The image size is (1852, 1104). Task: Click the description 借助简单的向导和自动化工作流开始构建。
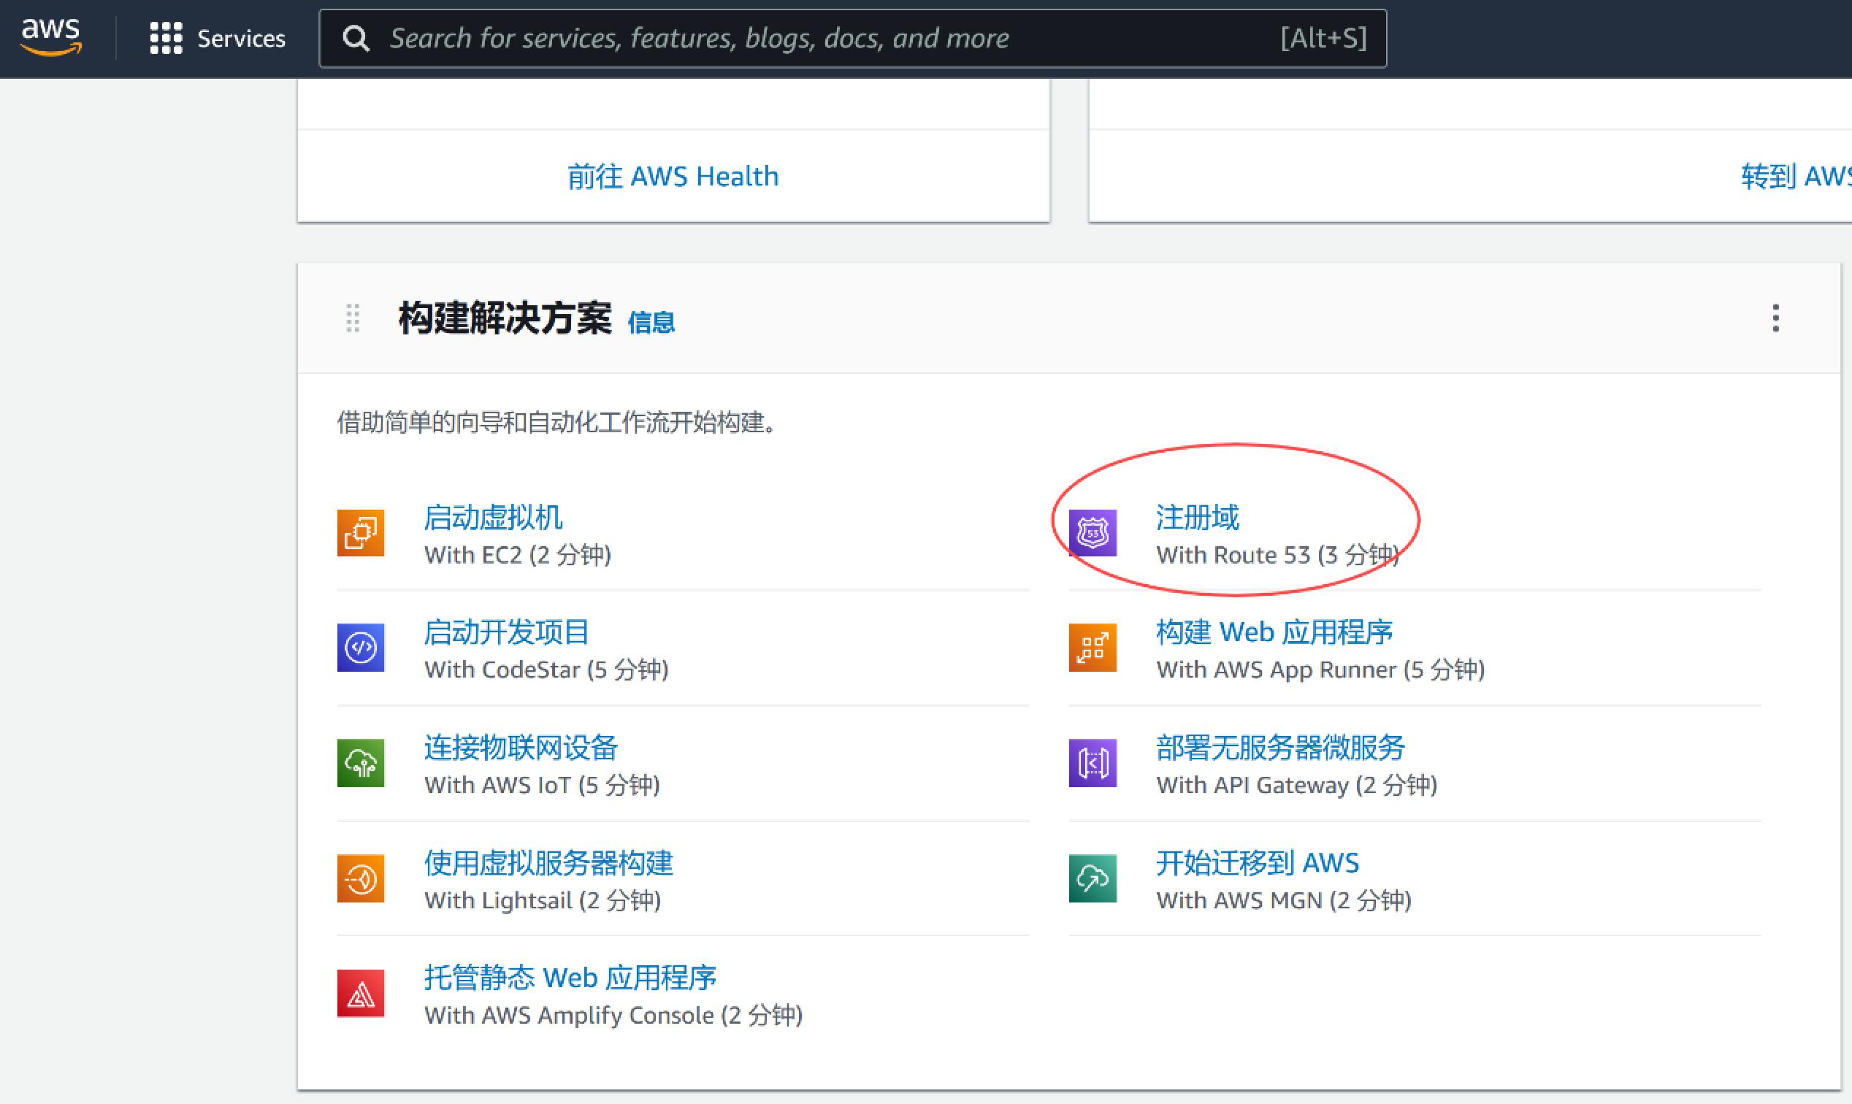(558, 423)
